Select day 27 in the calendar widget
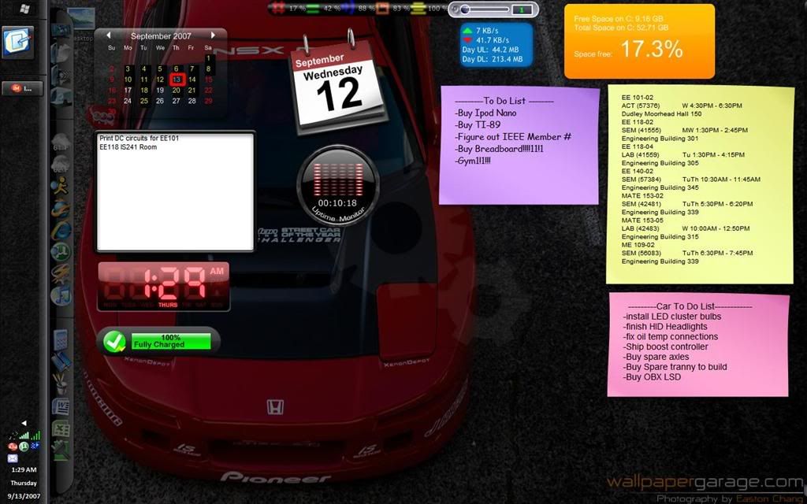The height and width of the screenshot is (504, 807). (176, 101)
